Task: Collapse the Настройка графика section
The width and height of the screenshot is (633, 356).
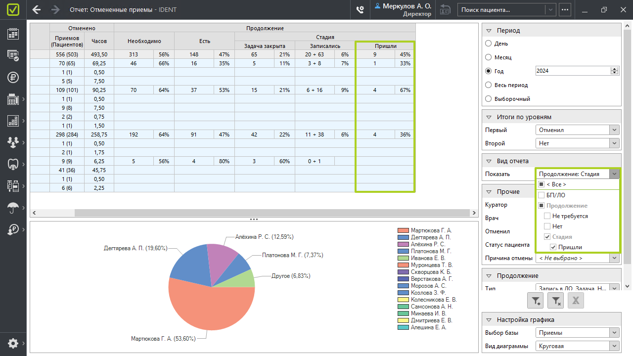Action: (489, 320)
